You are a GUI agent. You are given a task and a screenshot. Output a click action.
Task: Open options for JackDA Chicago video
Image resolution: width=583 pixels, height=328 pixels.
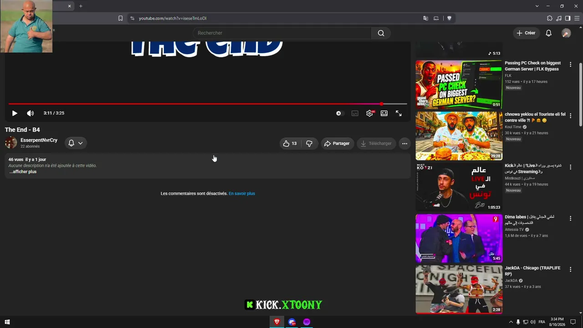click(x=570, y=270)
